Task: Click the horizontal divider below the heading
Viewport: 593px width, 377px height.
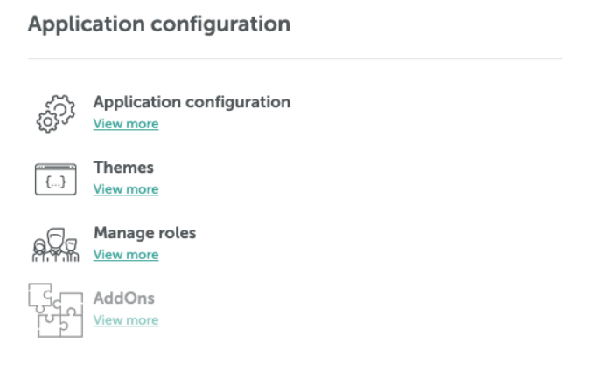Action: click(296, 58)
